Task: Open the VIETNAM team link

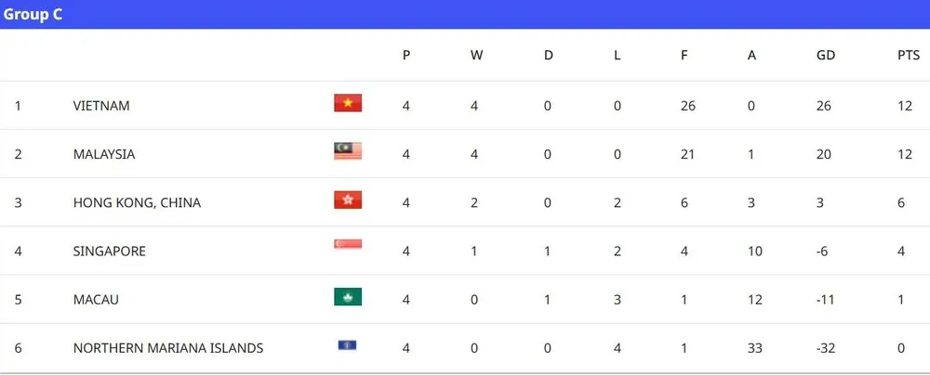Action: (x=101, y=106)
